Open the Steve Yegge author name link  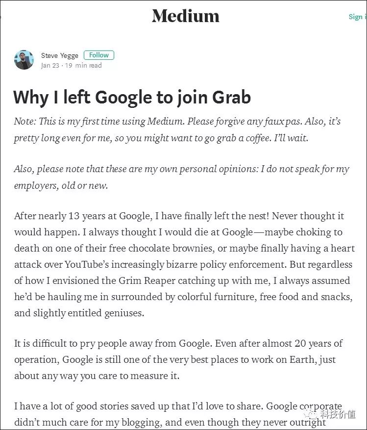(59, 55)
